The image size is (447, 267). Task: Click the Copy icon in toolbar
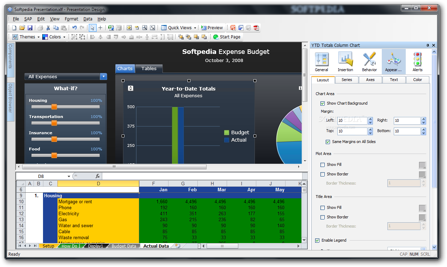point(56,28)
